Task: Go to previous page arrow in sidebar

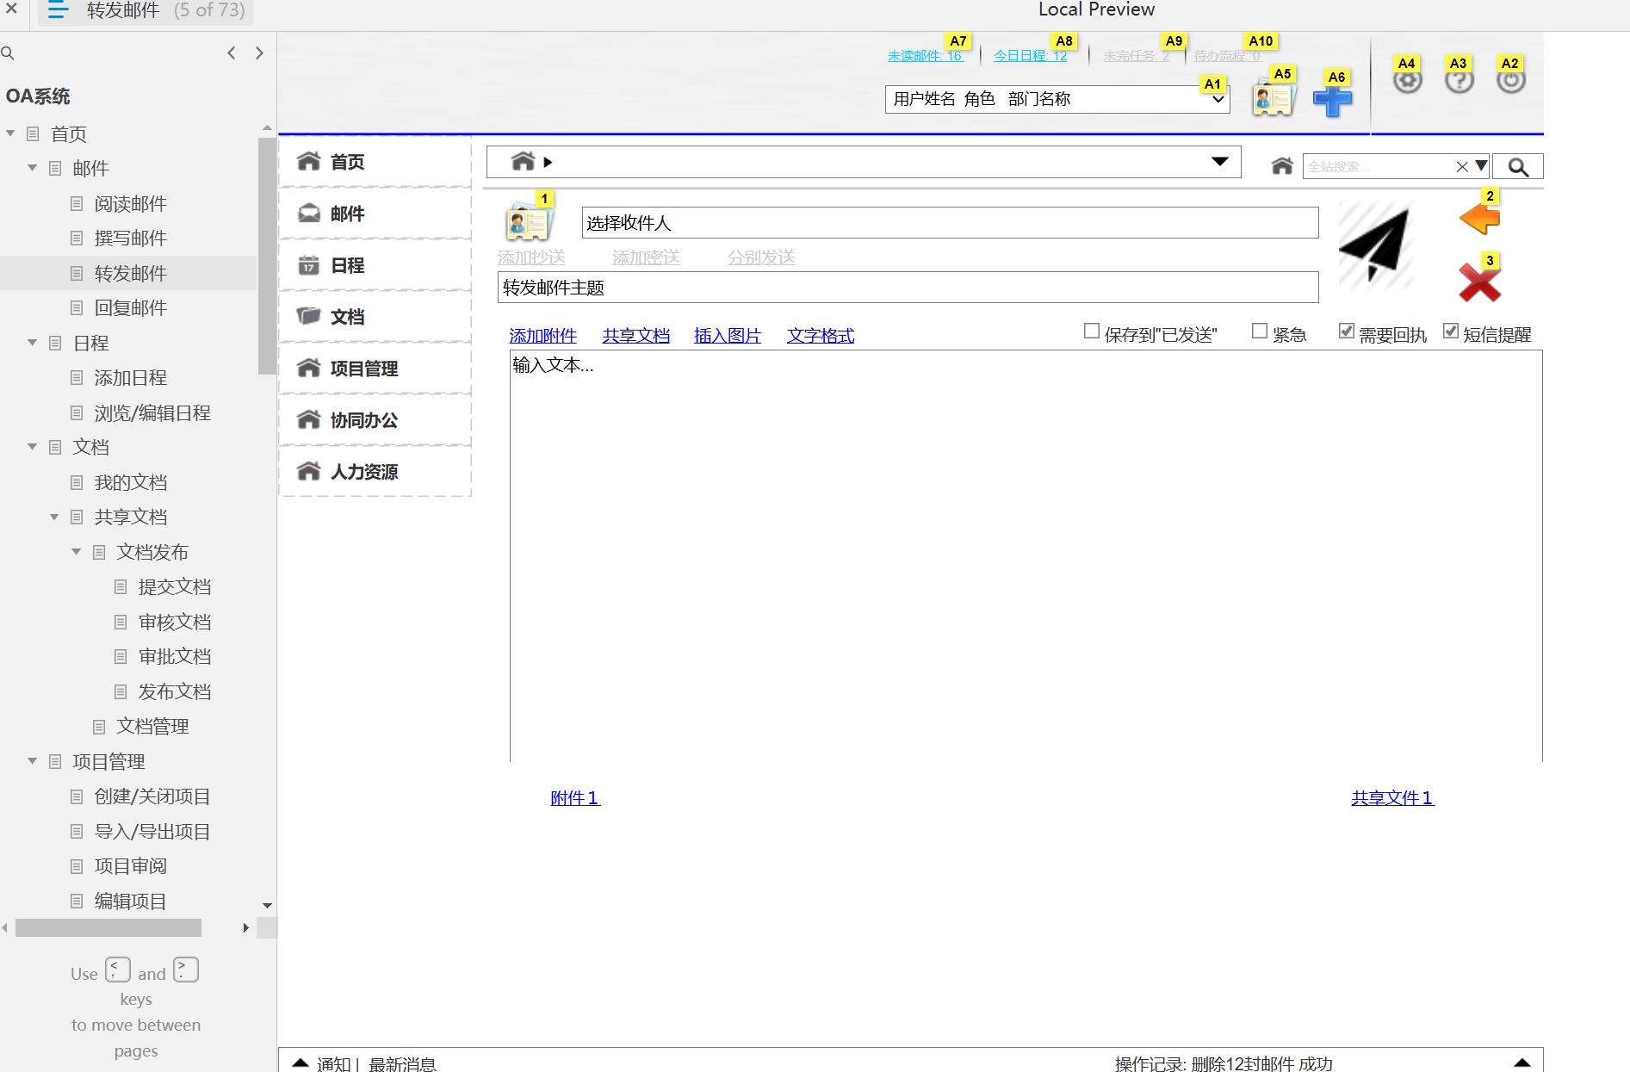Action: (231, 53)
